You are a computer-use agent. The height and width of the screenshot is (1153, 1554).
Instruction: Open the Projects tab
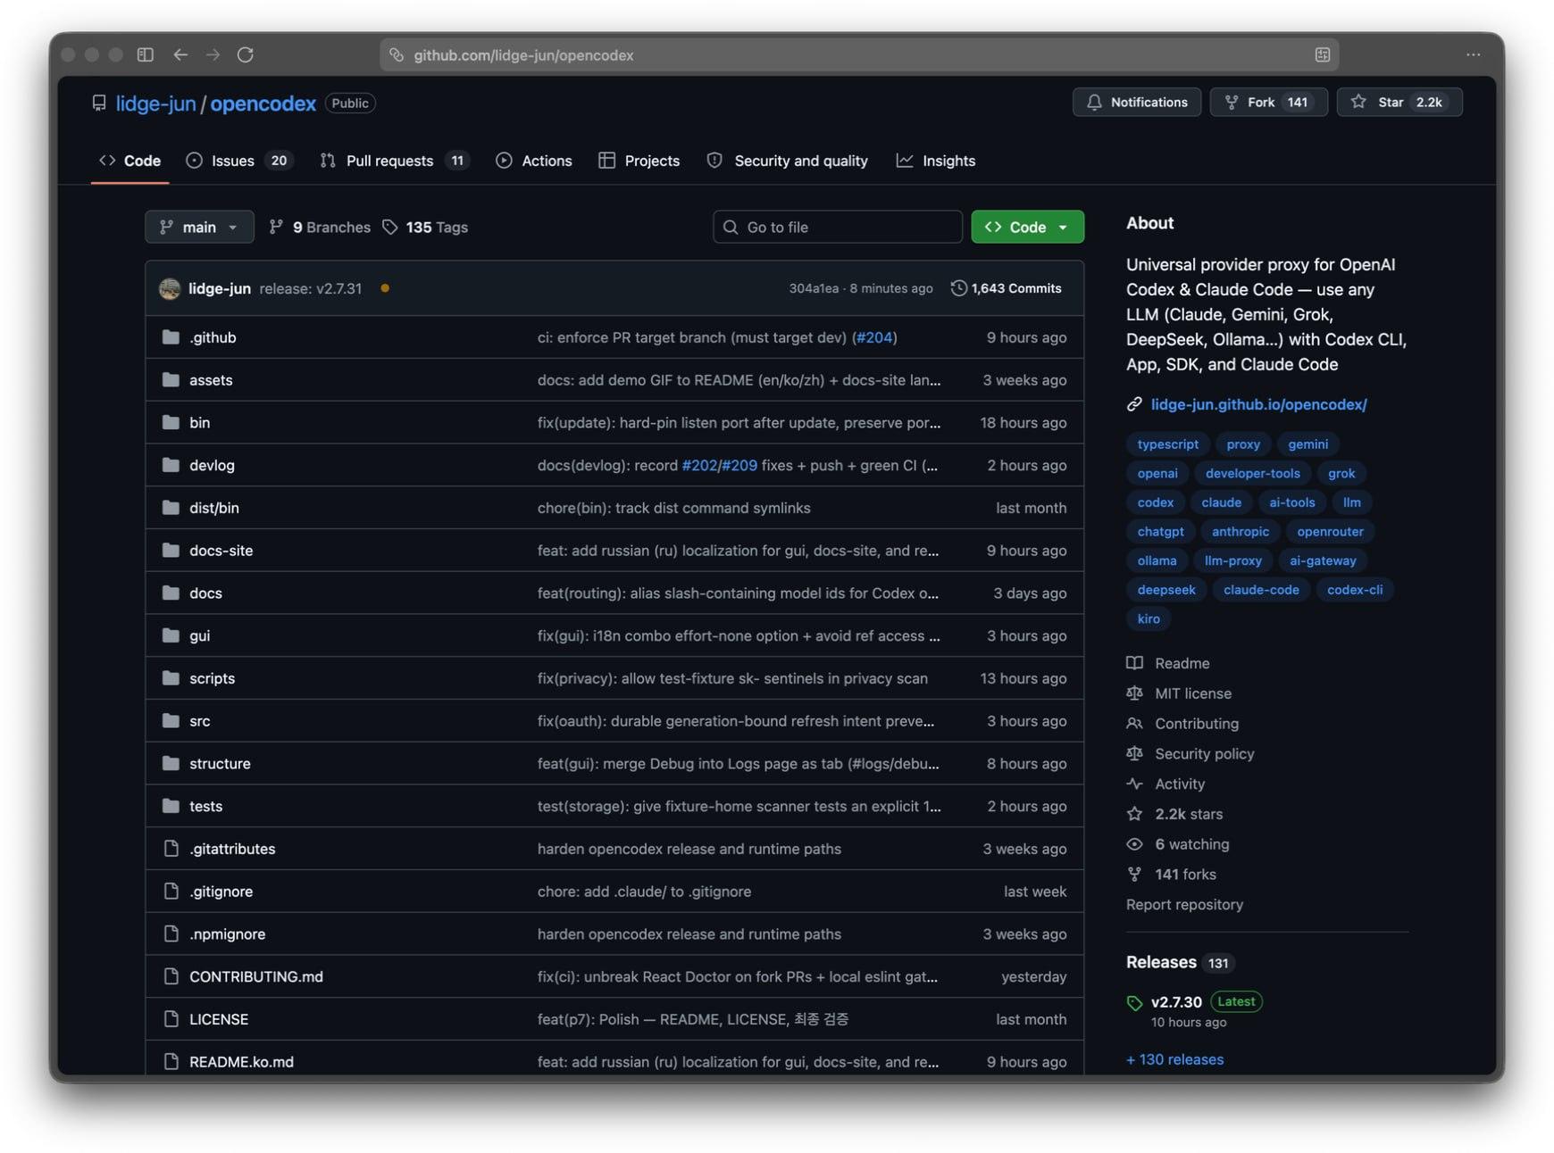point(639,161)
